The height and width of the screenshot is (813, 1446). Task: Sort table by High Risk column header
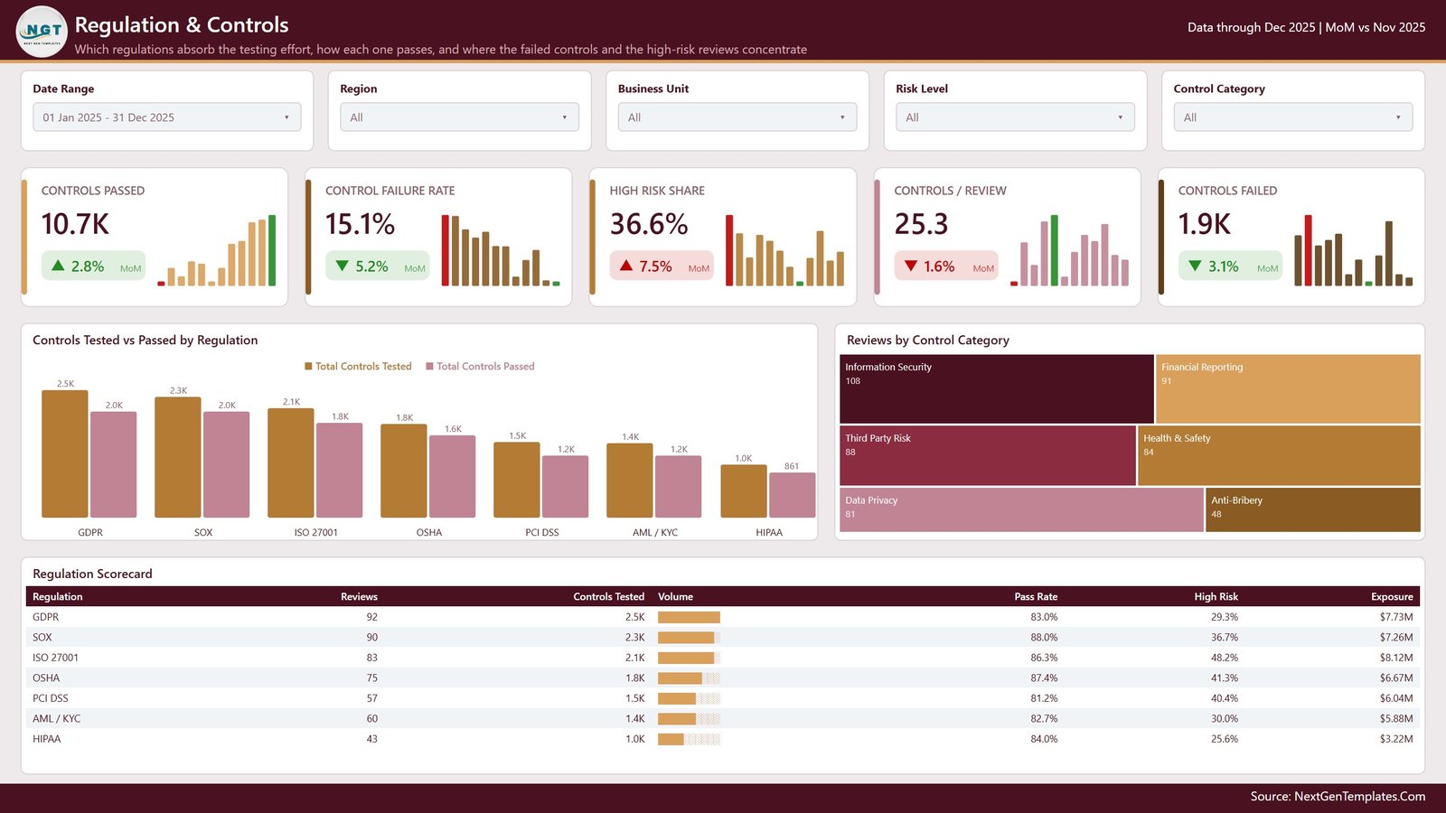click(x=1216, y=597)
